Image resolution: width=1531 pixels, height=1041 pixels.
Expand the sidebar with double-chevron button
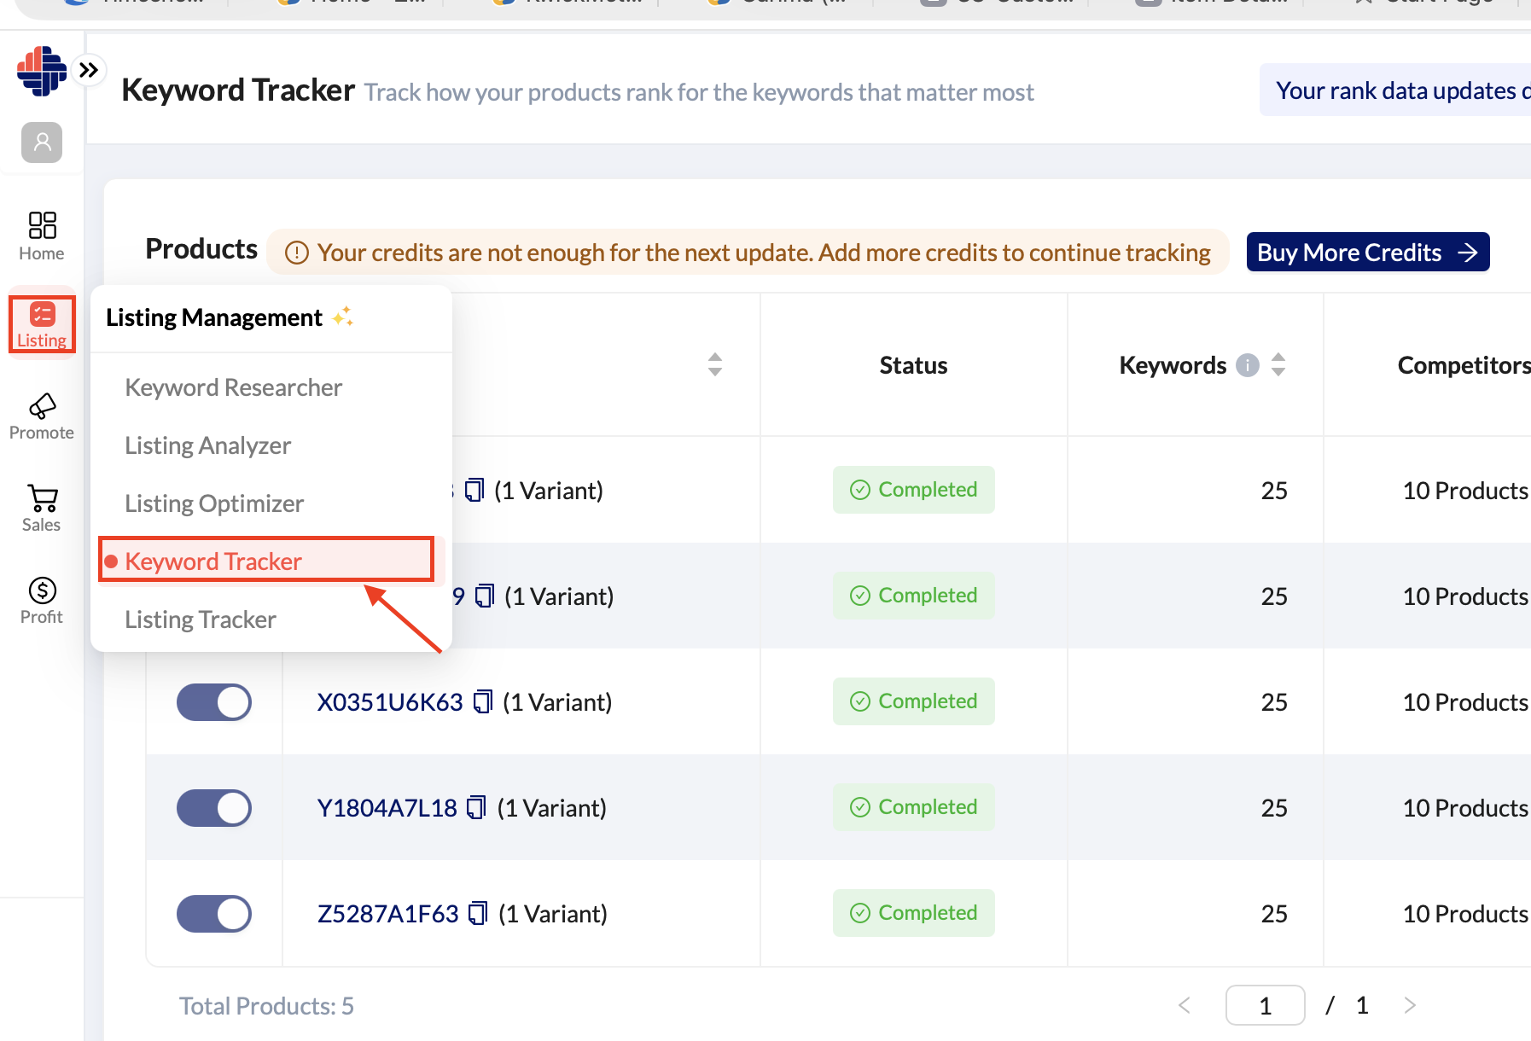pos(89,70)
